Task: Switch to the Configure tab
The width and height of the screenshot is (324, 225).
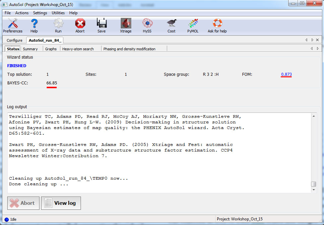Action: click(15, 40)
